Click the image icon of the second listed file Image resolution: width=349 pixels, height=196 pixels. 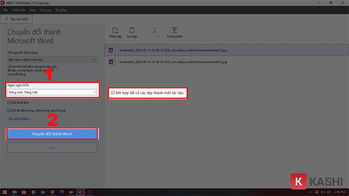click(x=112, y=62)
